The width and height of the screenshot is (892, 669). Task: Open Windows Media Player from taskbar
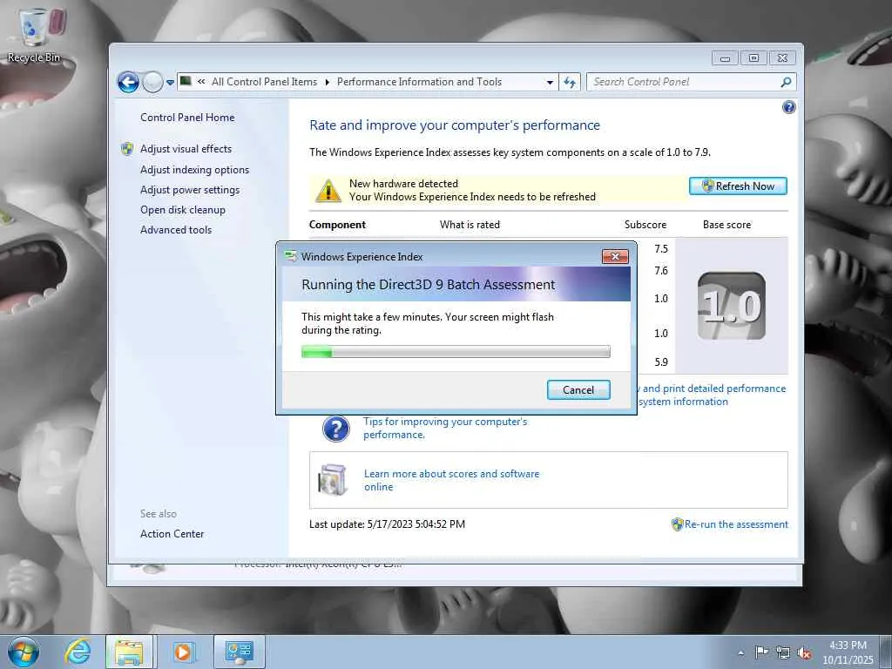(183, 652)
